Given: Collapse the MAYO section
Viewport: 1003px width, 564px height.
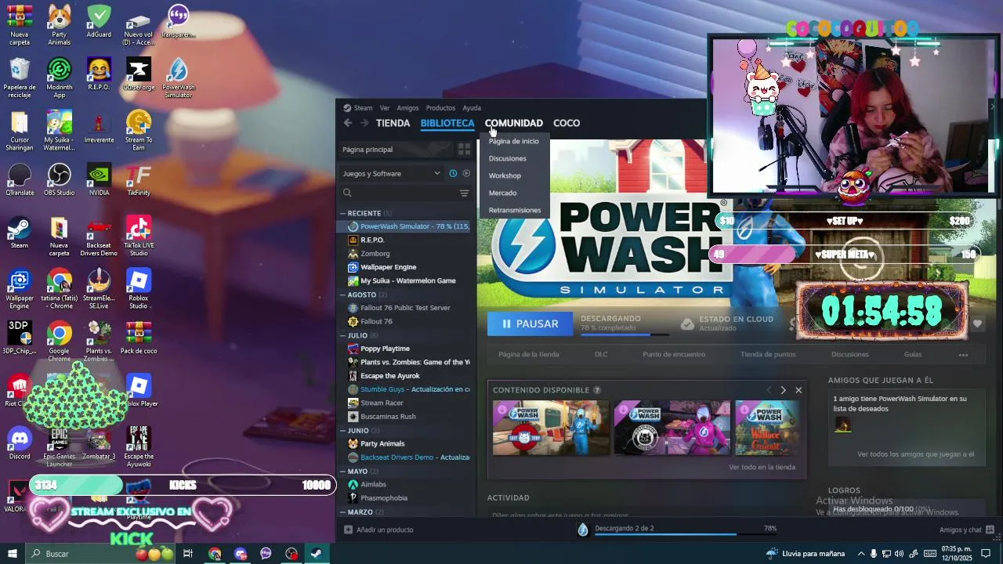Looking at the screenshot, I should click(x=343, y=472).
